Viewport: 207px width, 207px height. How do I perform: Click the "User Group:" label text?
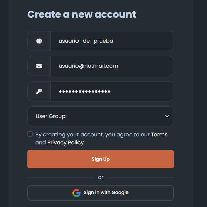51,116
